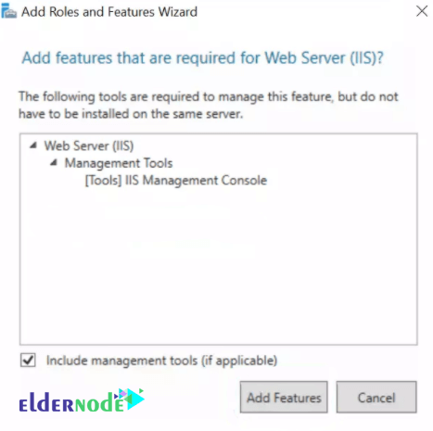Click the green 'node' part of the logo

click(x=99, y=402)
